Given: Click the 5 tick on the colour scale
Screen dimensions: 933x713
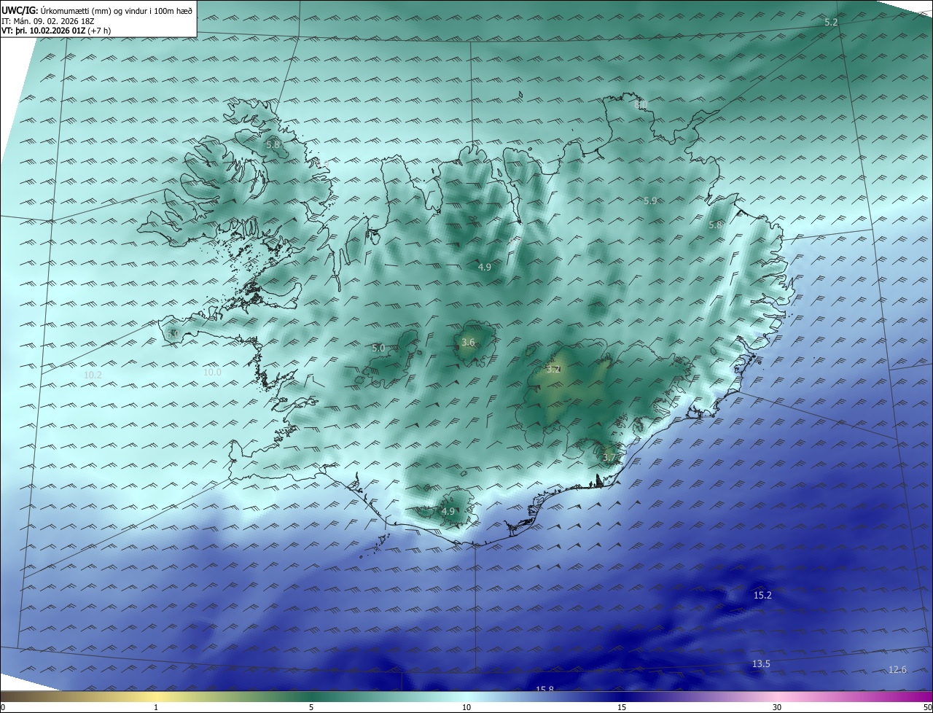Looking at the screenshot, I should pos(311,707).
